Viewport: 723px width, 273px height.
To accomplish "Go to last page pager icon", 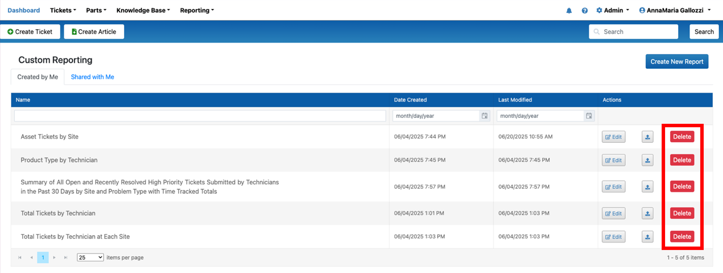I will tap(66, 258).
